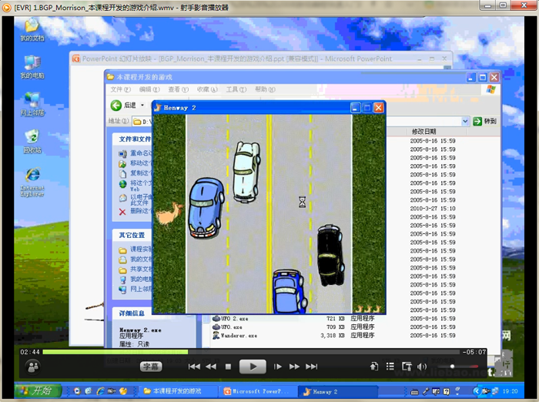The width and height of the screenshot is (539, 402).
Task: Jump to previous track with skip-back icon
Action: click(x=194, y=367)
